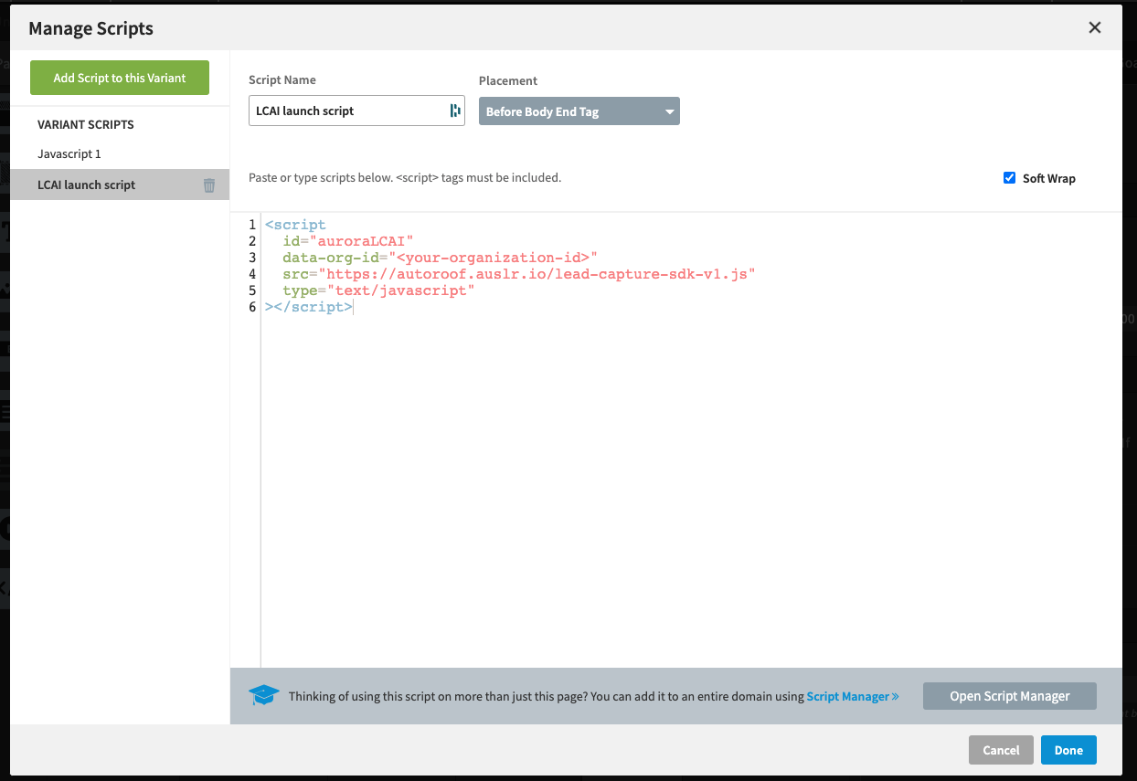
Task: Follow the Script Manager link
Action: tap(853, 696)
